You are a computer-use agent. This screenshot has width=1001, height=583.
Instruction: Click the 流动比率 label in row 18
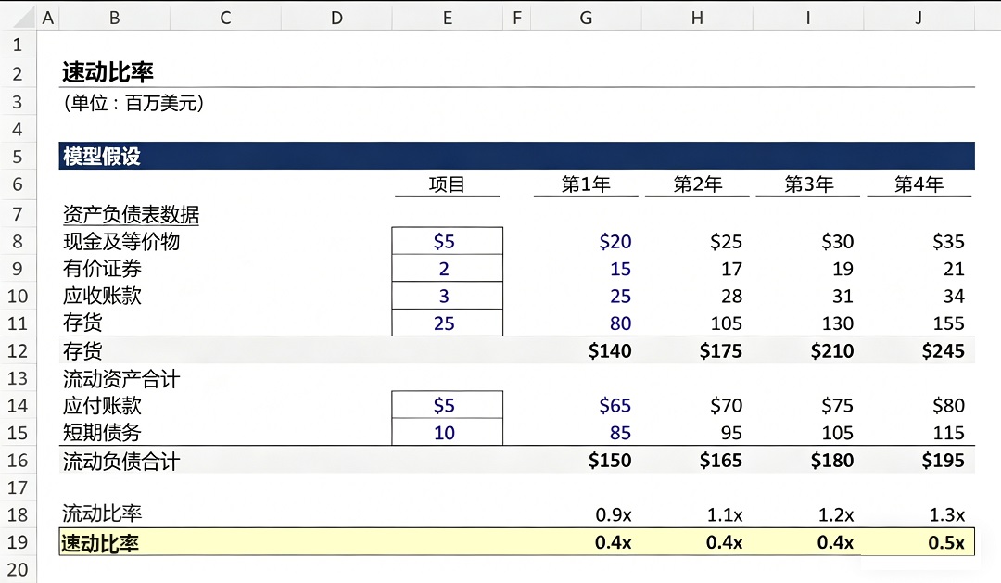tap(102, 513)
